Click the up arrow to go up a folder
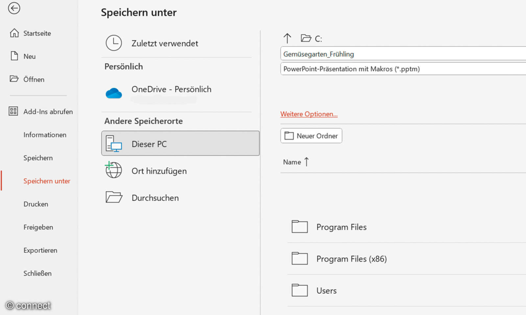 coord(288,38)
